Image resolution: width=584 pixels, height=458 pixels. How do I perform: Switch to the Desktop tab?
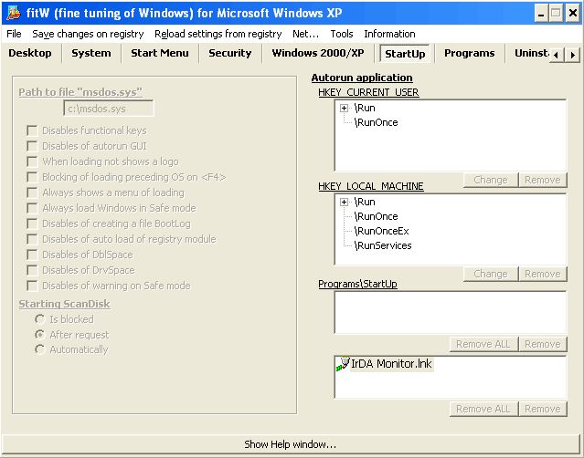tap(30, 53)
